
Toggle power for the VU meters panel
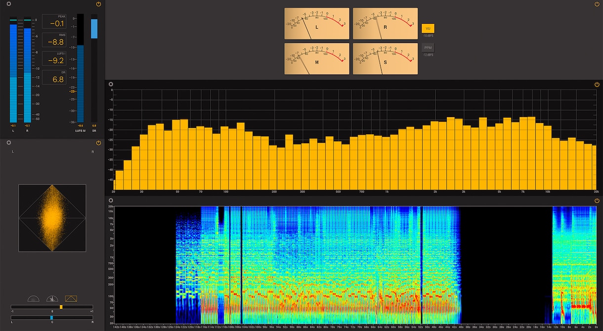597,4
